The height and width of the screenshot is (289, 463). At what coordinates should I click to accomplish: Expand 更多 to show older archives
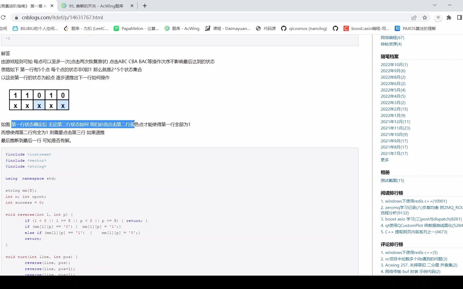point(384,160)
